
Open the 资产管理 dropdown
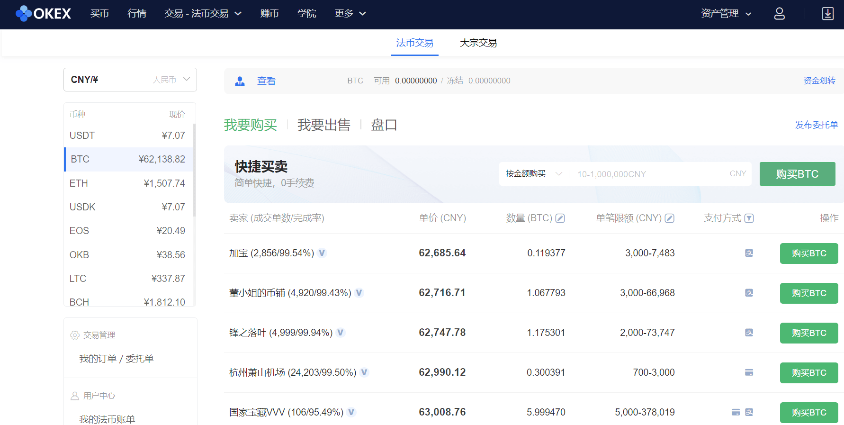(727, 14)
